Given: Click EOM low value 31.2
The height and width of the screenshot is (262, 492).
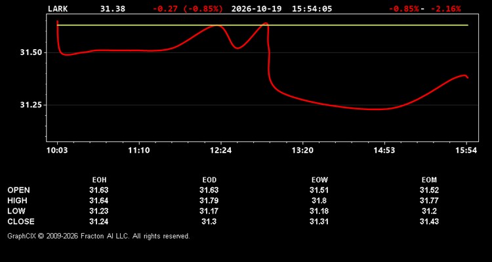Looking at the screenshot, I should coord(429,211).
